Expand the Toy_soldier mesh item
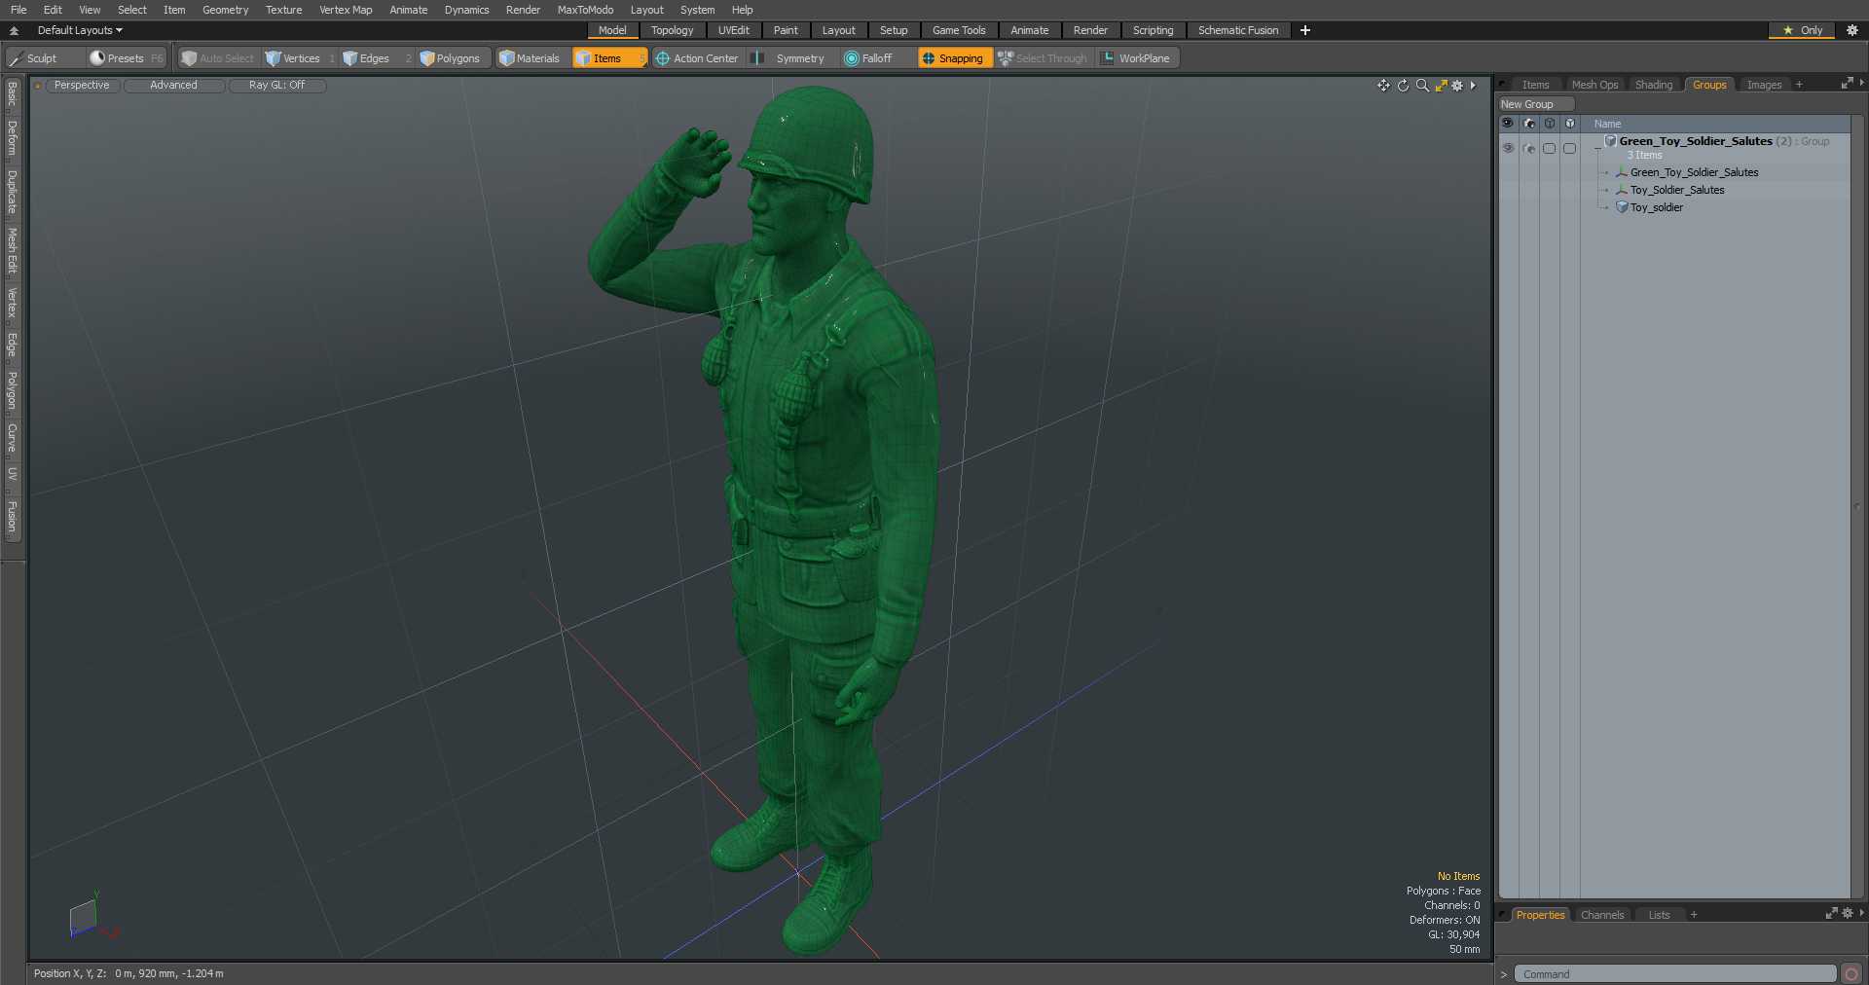 click(1606, 207)
